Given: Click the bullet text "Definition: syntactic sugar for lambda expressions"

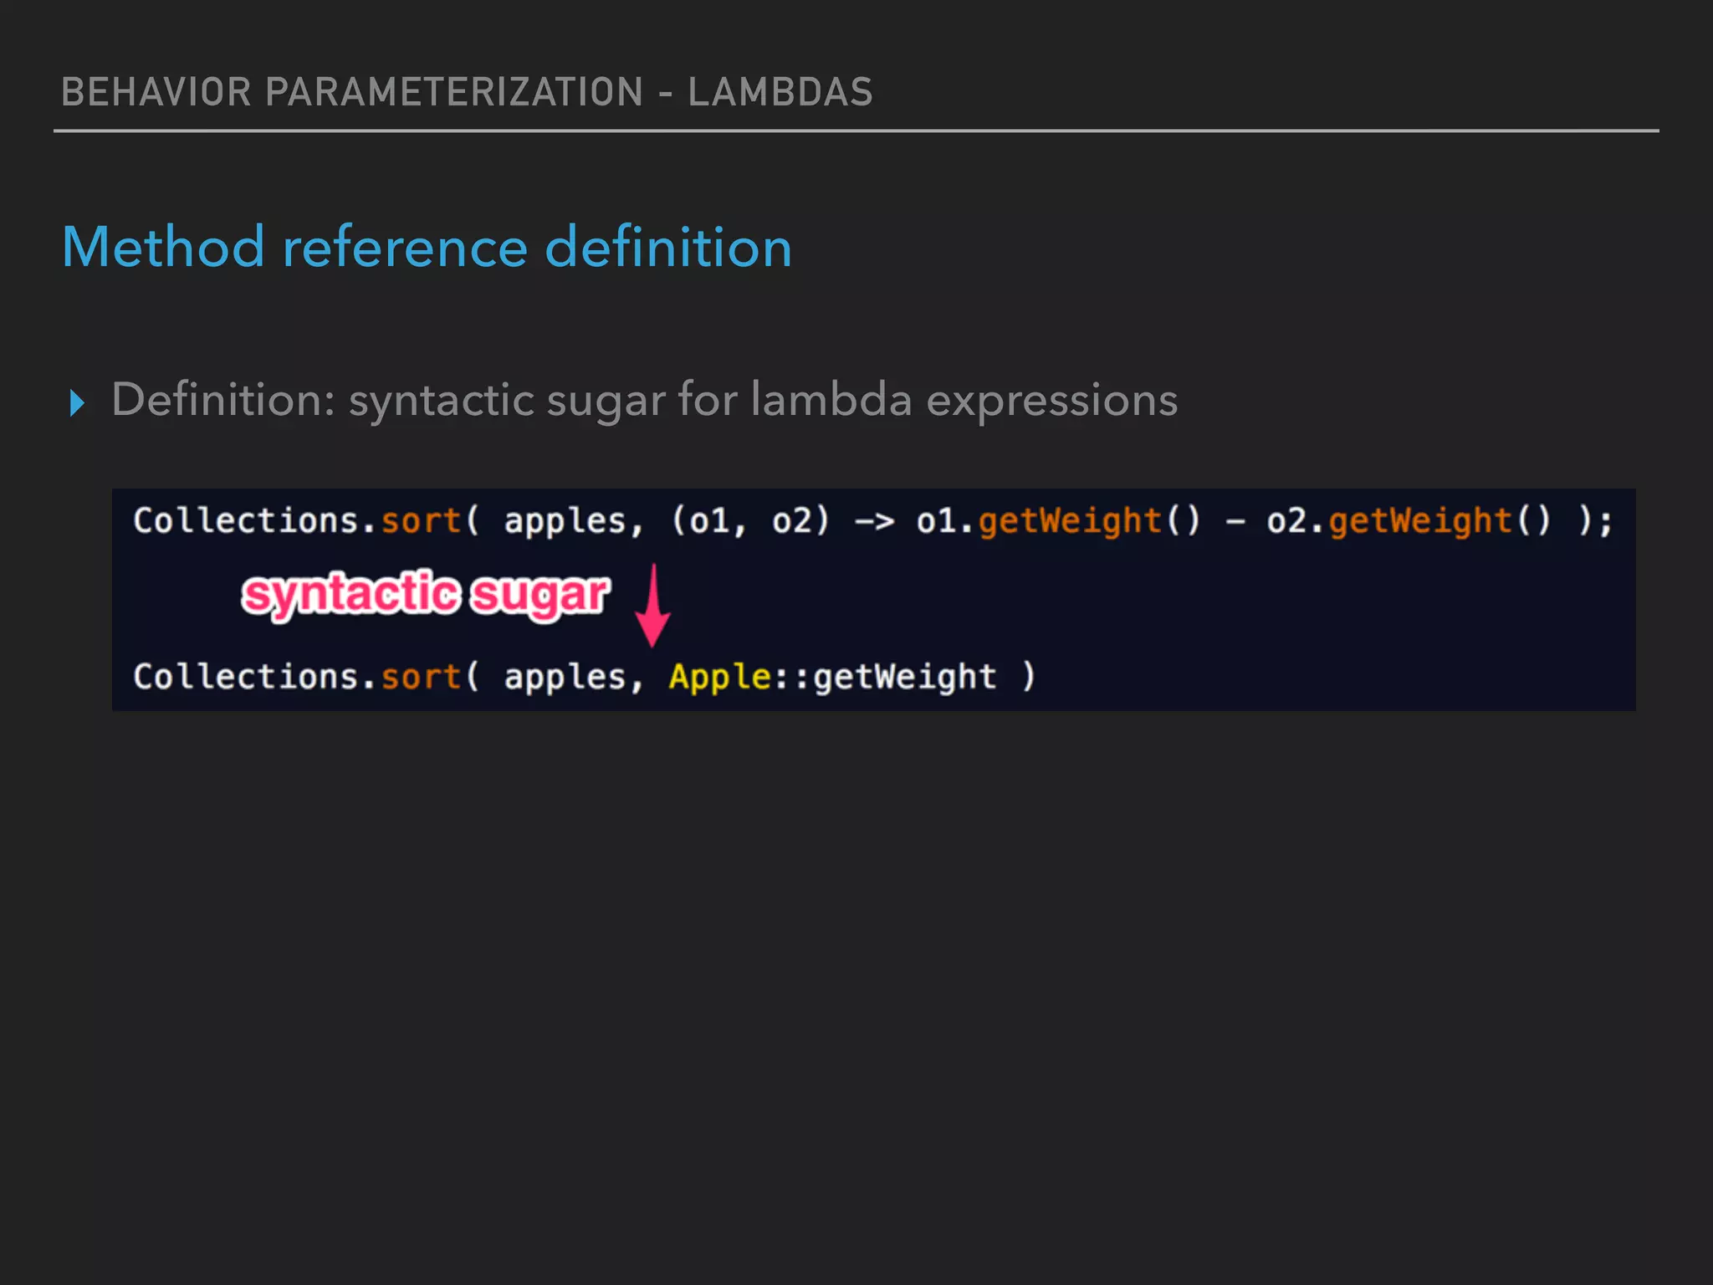Looking at the screenshot, I should click(644, 400).
